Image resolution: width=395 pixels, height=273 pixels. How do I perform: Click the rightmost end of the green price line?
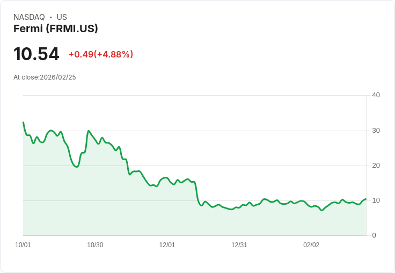(x=365, y=199)
